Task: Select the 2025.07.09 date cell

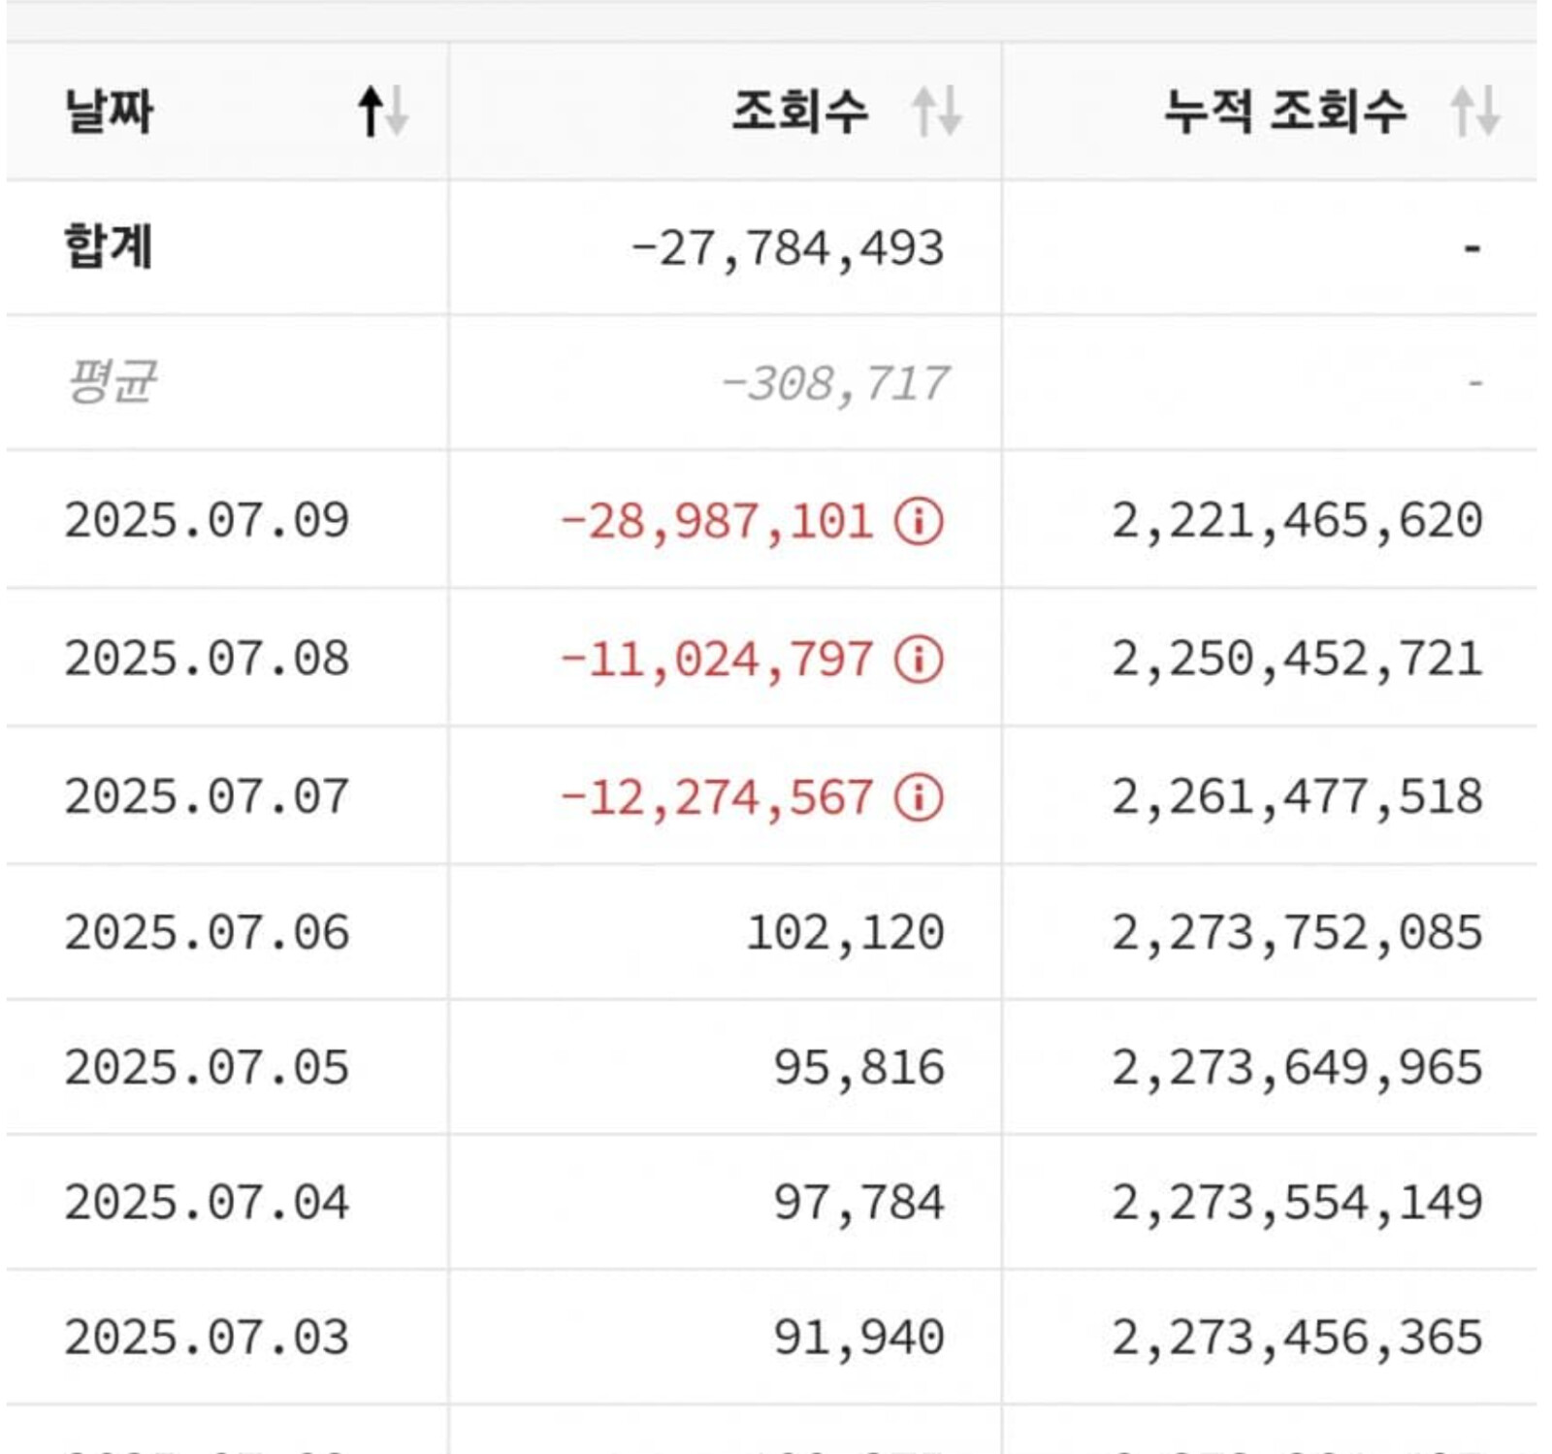Action: (x=207, y=521)
